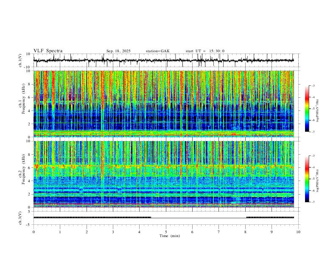This screenshot has width=336, height=260.
Task: Click the date text "Sep. 18, 2025"
Action: 118,51
